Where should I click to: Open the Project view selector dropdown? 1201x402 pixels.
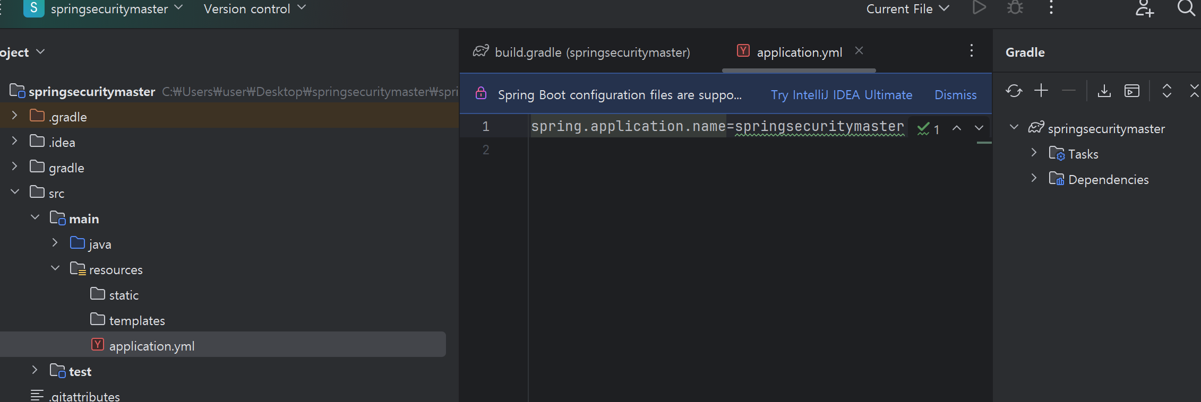[22, 52]
